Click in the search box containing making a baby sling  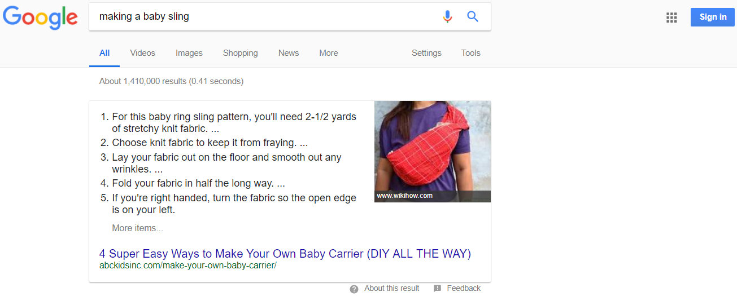coord(265,17)
